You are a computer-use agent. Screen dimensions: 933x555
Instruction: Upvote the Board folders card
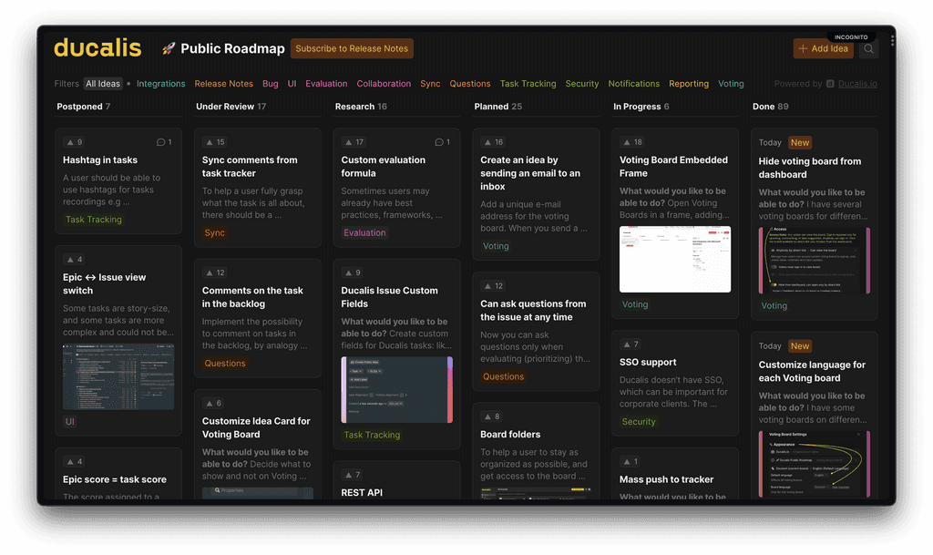tap(491, 416)
